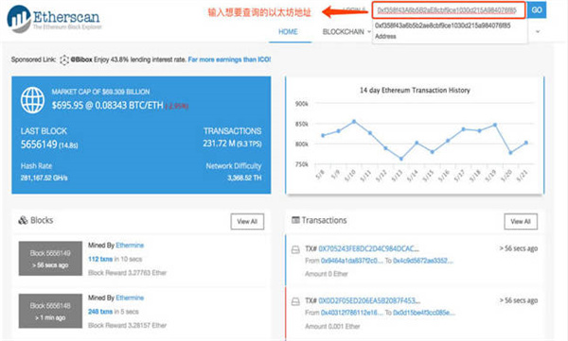Click the Transactions section list icon
Image resolution: width=568 pixels, height=341 pixels.
(x=295, y=220)
